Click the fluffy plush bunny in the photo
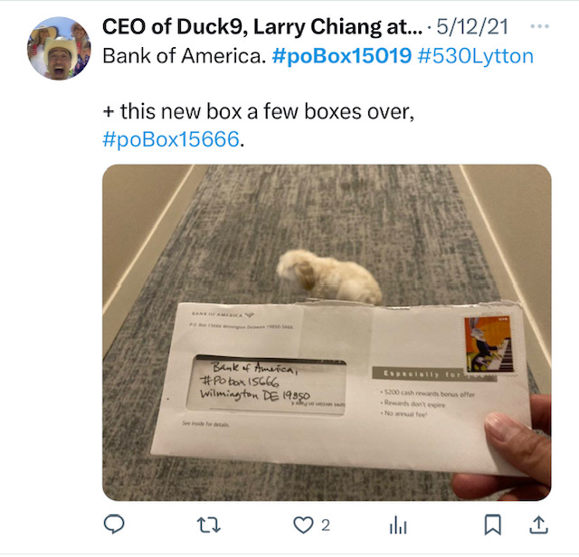The height and width of the screenshot is (557, 579). tap(328, 276)
